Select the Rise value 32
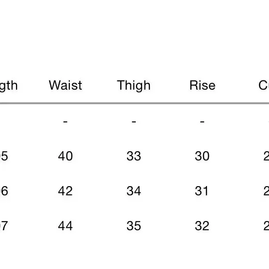 [x=202, y=226]
